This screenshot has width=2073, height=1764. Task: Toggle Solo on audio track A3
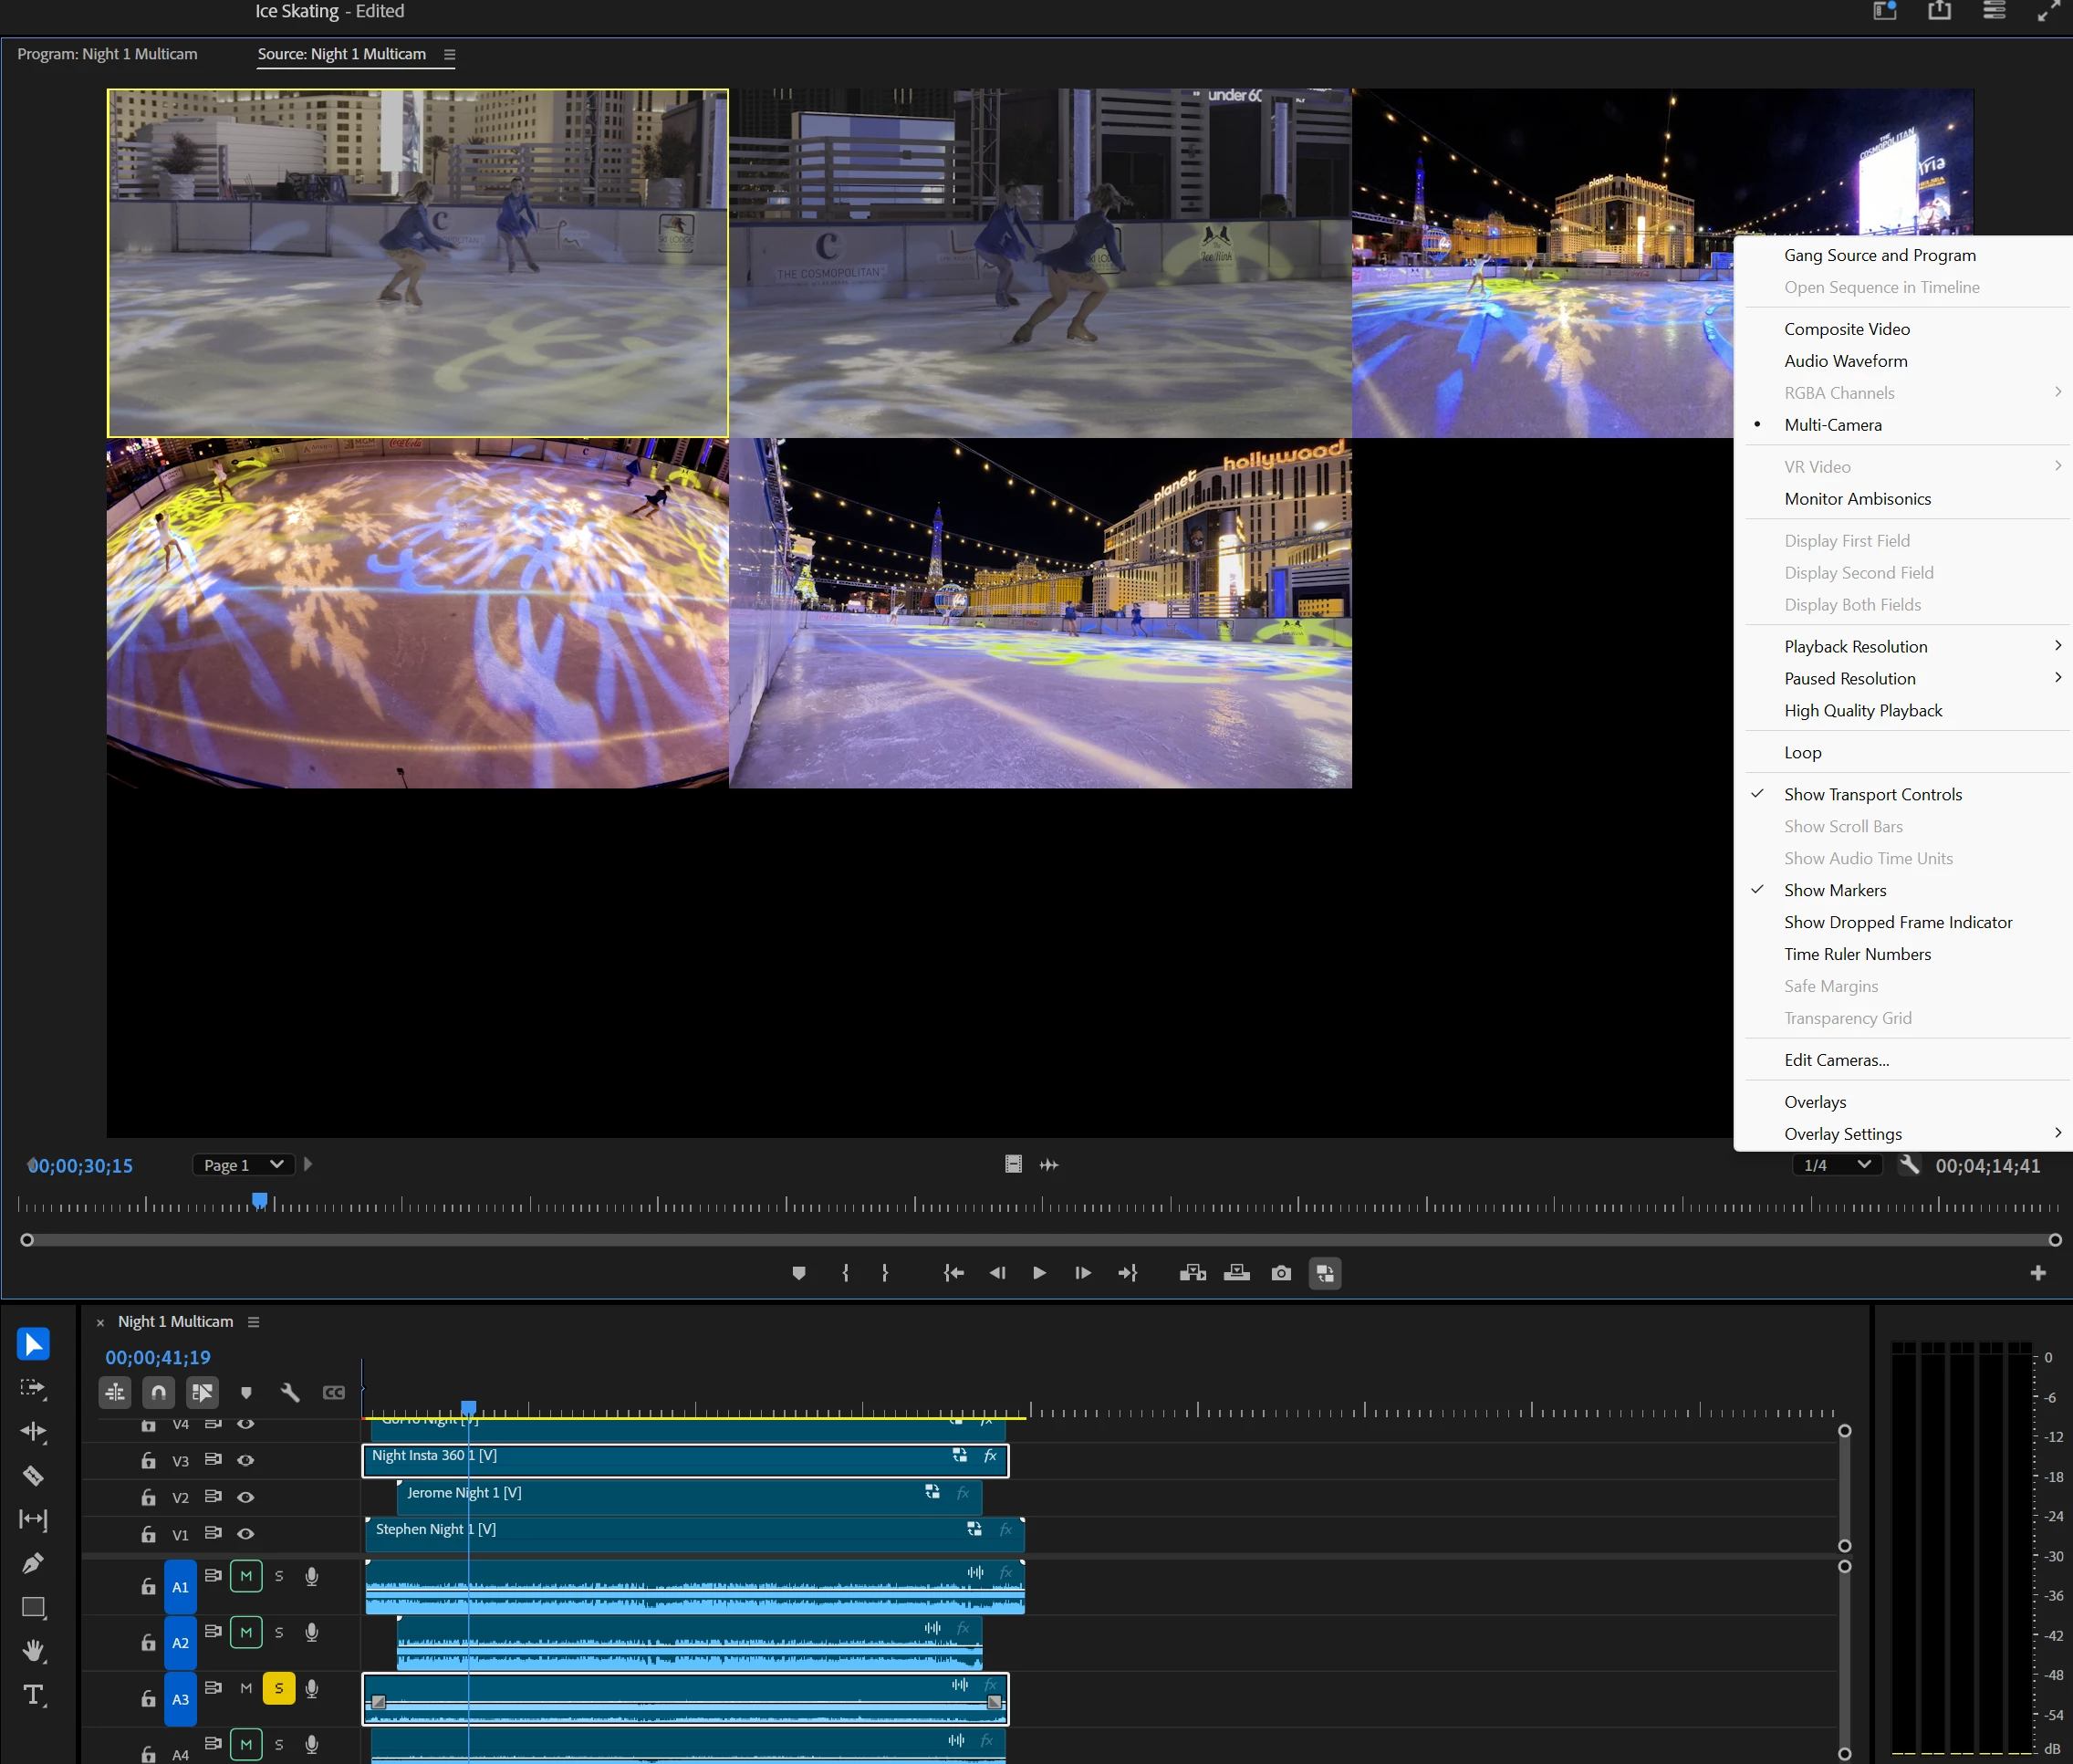click(x=279, y=1688)
